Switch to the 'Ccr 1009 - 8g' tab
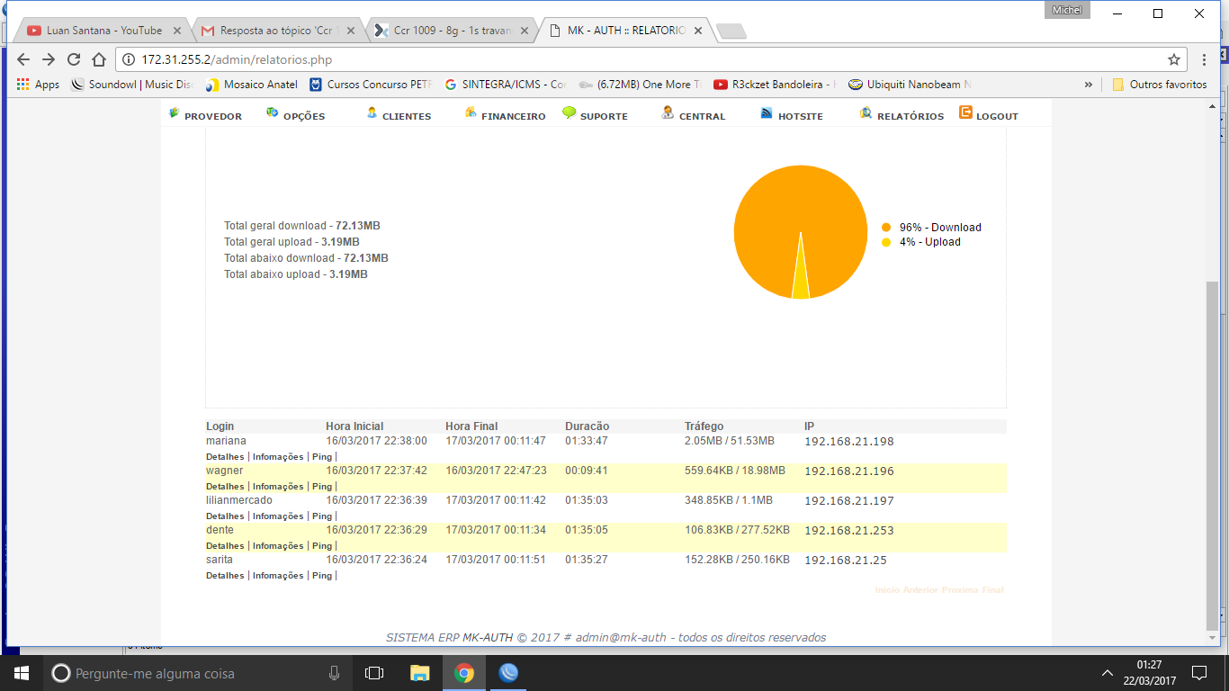This screenshot has height=691, width=1229. click(x=452, y=31)
